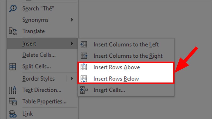
Task: Expand the Insert submenu arrow
Action: pos(72,43)
